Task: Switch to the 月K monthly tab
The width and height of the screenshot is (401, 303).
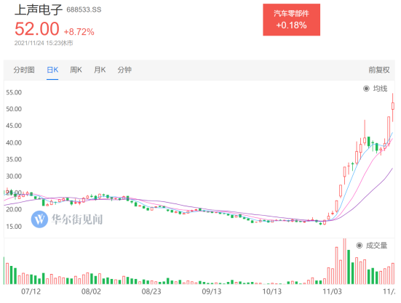Action: [x=100, y=70]
